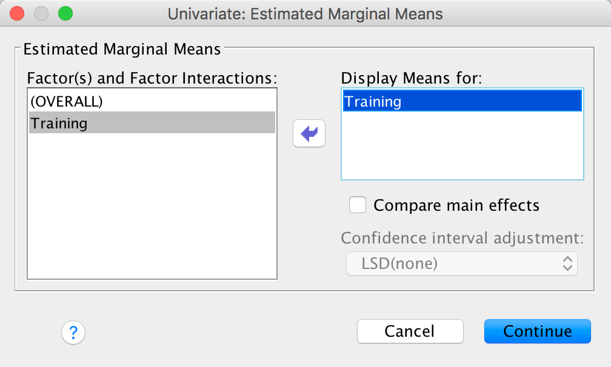Click the blue arrow move button
This screenshot has height=367, width=611.
pyautogui.click(x=309, y=133)
